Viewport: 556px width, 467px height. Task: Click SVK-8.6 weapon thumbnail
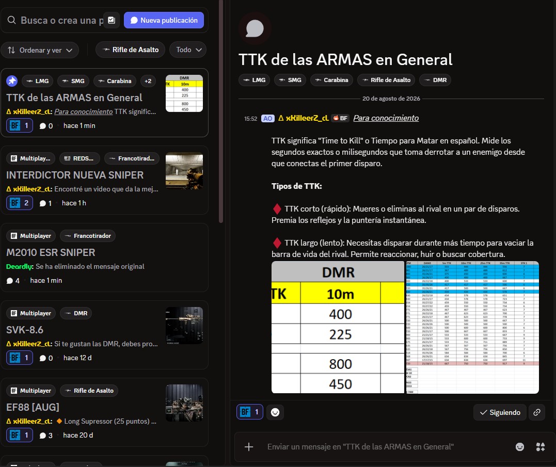click(184, 326)
